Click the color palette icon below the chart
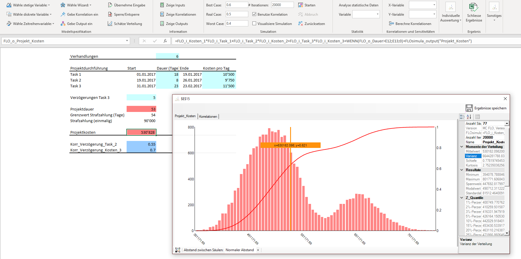Image resolution: width=521 pixels, height=259 pixels. tap(178, 250)
